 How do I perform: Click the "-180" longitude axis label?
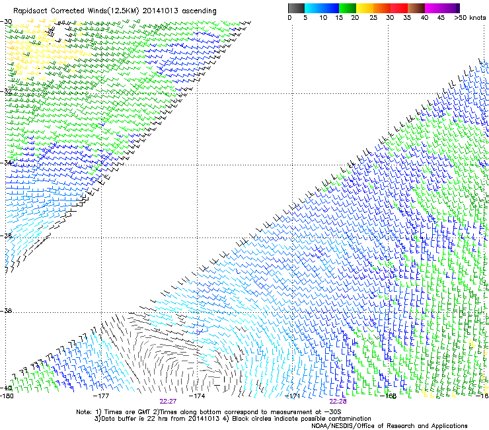(x=7, y=396)
